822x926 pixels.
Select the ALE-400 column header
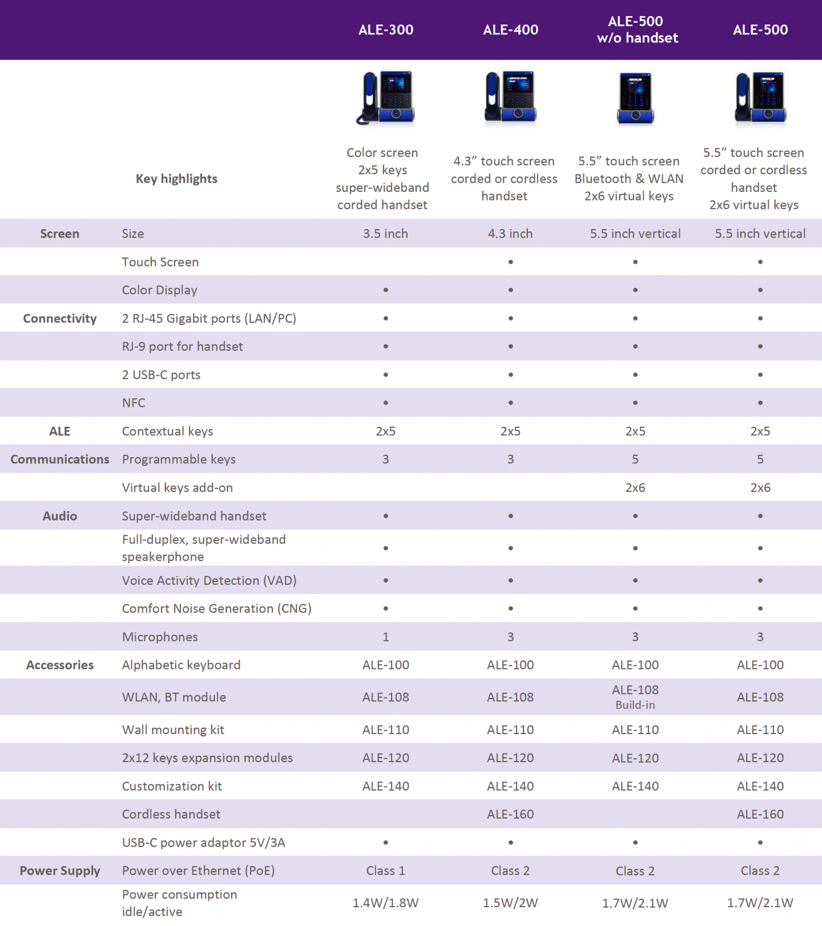tap(510, 30)
